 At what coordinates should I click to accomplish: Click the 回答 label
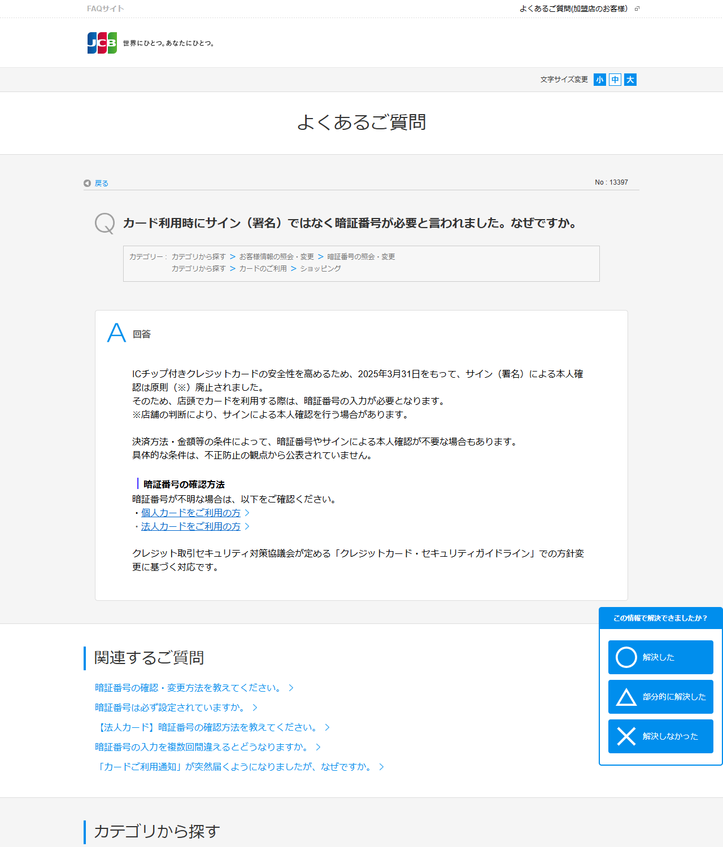coord(142,334)
